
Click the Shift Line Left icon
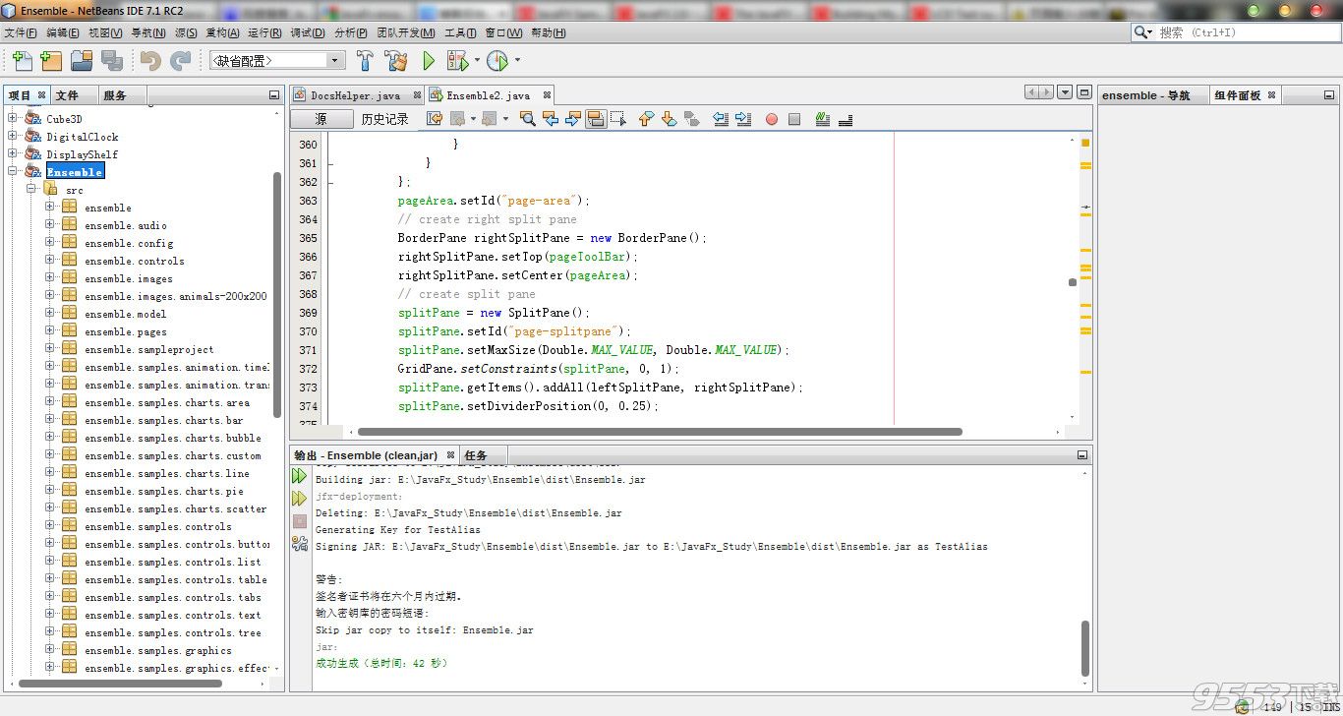721,119
